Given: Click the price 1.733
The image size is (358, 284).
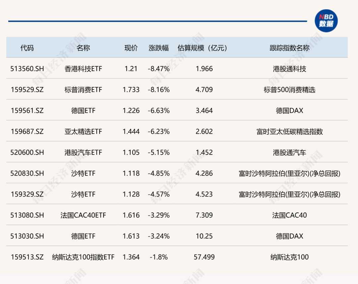Looking at the screenshot, I should [131, 90].
